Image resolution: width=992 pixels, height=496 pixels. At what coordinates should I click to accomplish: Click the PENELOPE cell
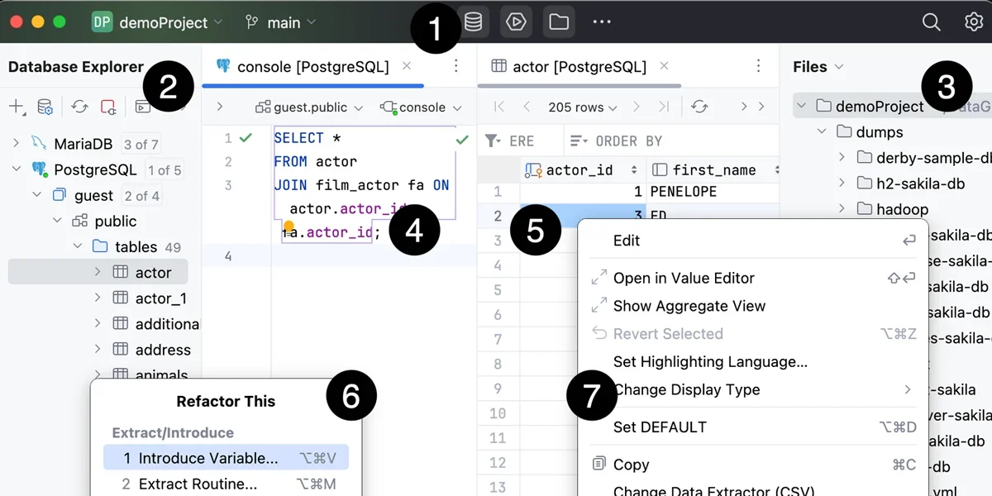(713, 192)
